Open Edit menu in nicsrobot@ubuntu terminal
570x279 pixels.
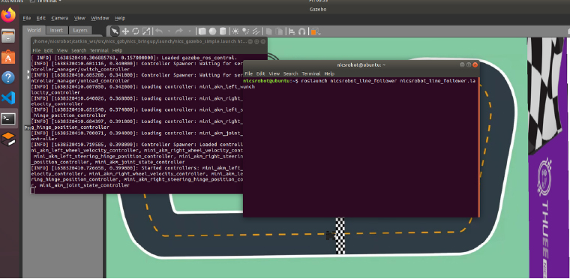[261, 73]
